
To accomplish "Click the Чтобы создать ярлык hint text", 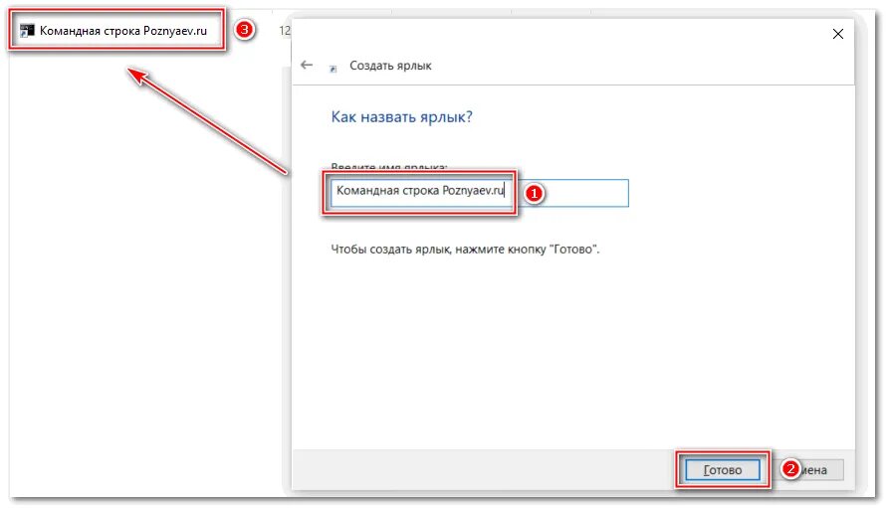I will (x=465, y=249).
